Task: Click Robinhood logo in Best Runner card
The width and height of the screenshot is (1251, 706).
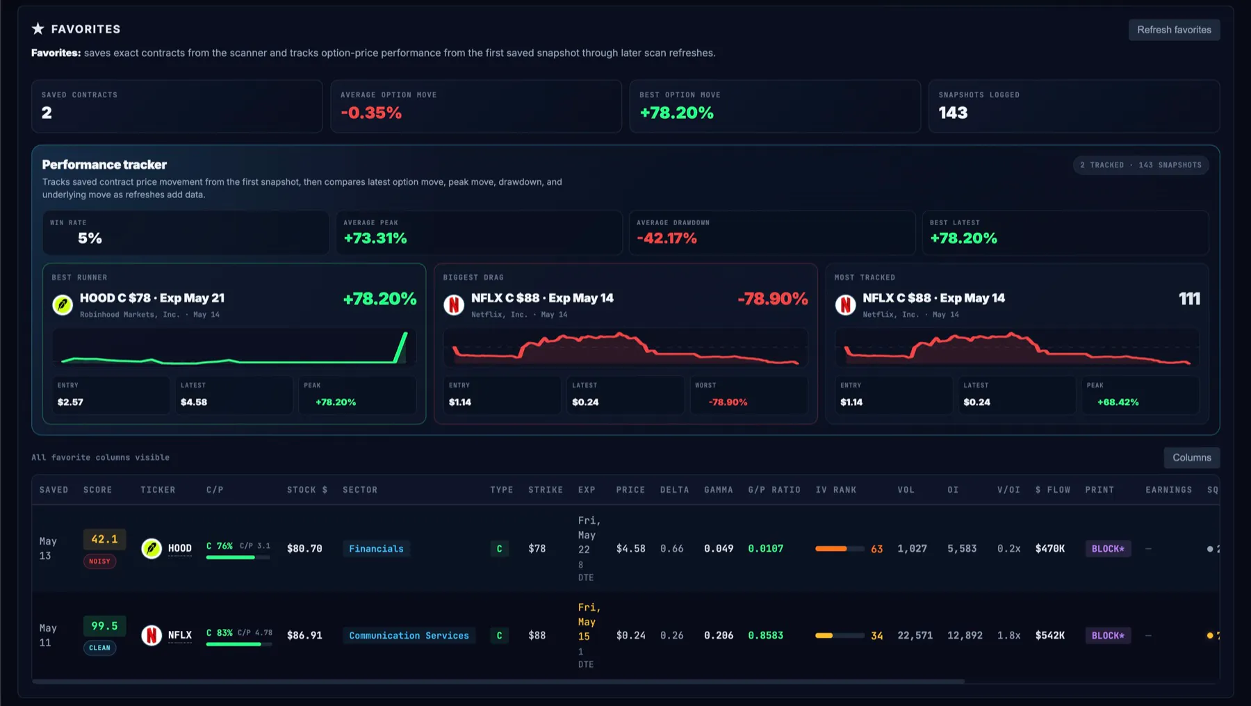Action: 63,304
